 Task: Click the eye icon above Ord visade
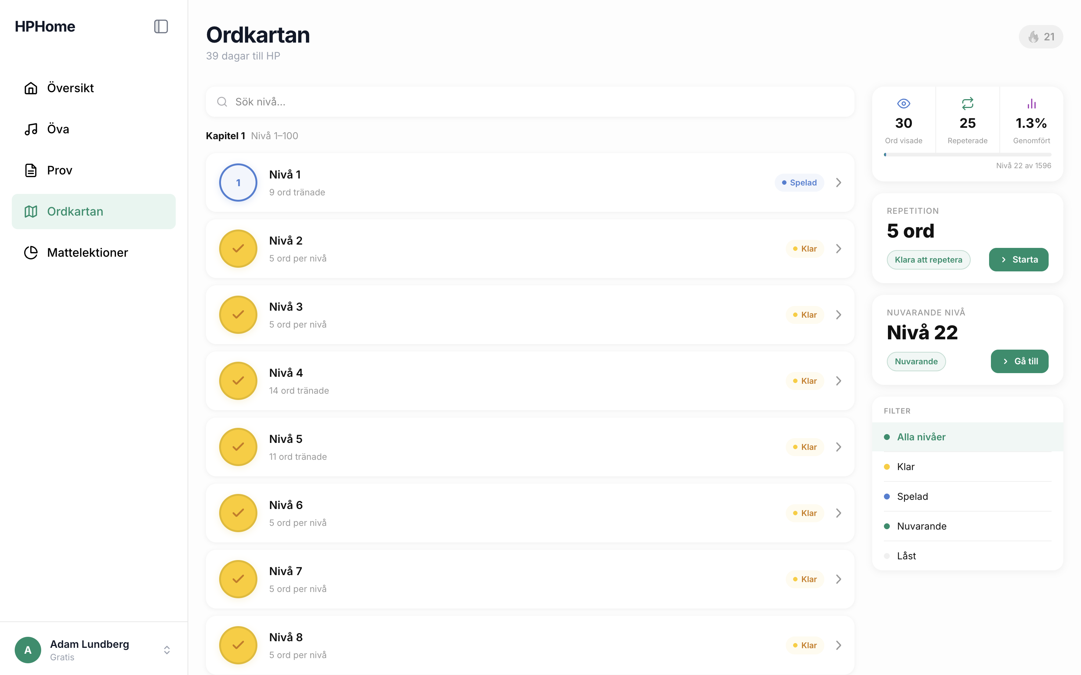[903, 104]
